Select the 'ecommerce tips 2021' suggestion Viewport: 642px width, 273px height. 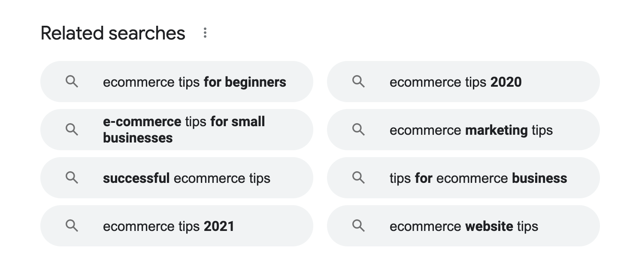[x=168, y=226]
